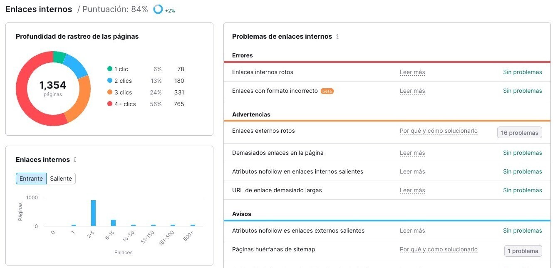Click Leer más for Enlaces con formato incorrecto

pyautogui.click(x=412, y=91)
